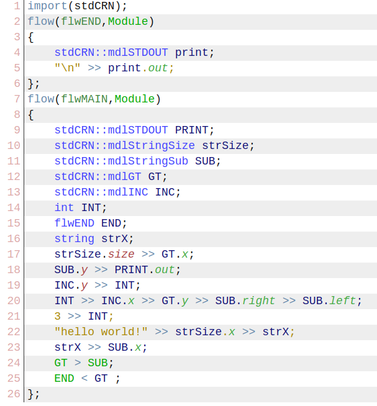
Task: Click 'import' keyword on line 1
Action: tap(47, 6)
